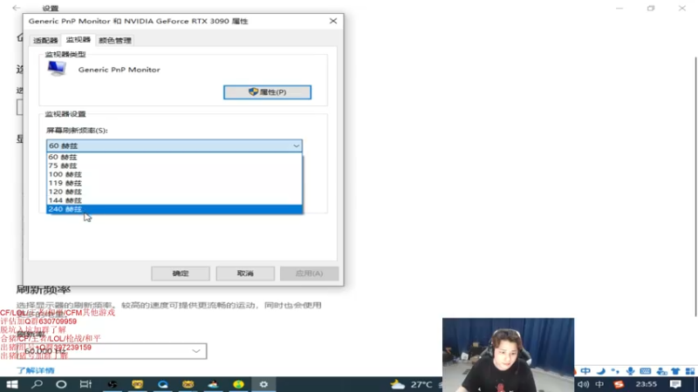Select 60 赫兹 in the dropdown list
This screenshot has height=392, width=698.
coord(174,157)
